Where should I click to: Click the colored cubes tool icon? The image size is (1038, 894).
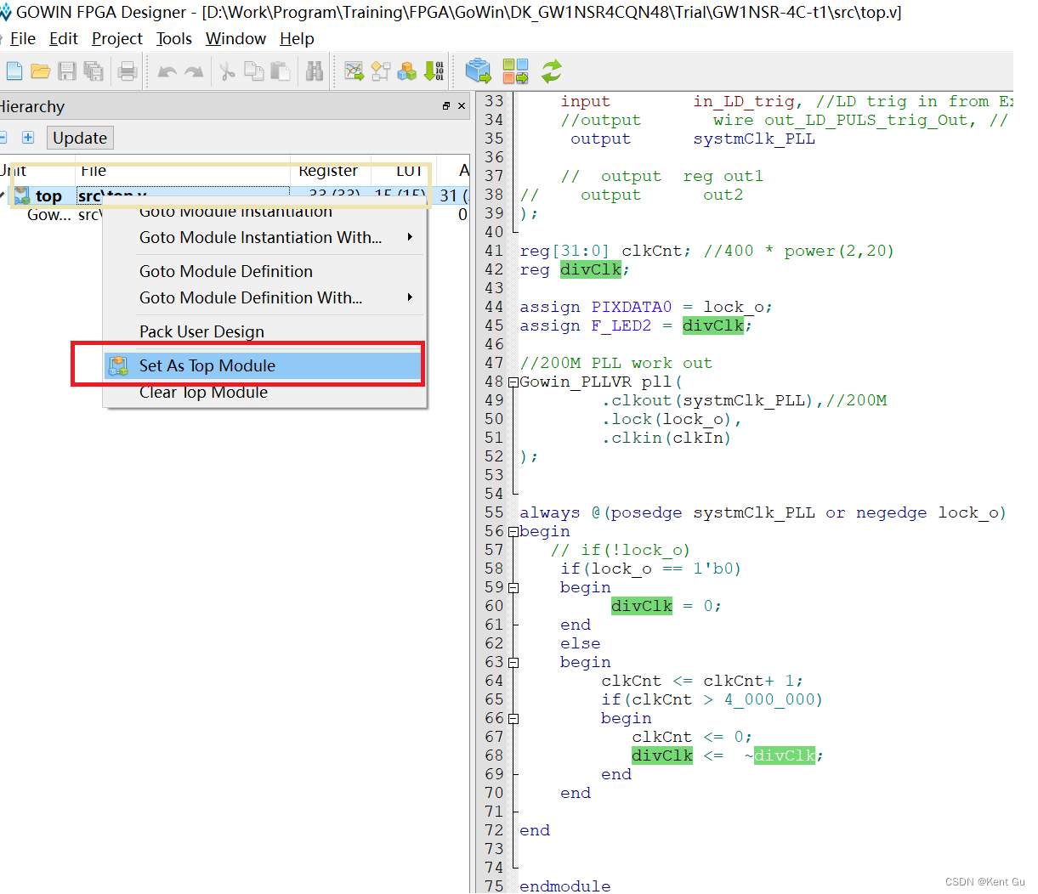point(408,71)
